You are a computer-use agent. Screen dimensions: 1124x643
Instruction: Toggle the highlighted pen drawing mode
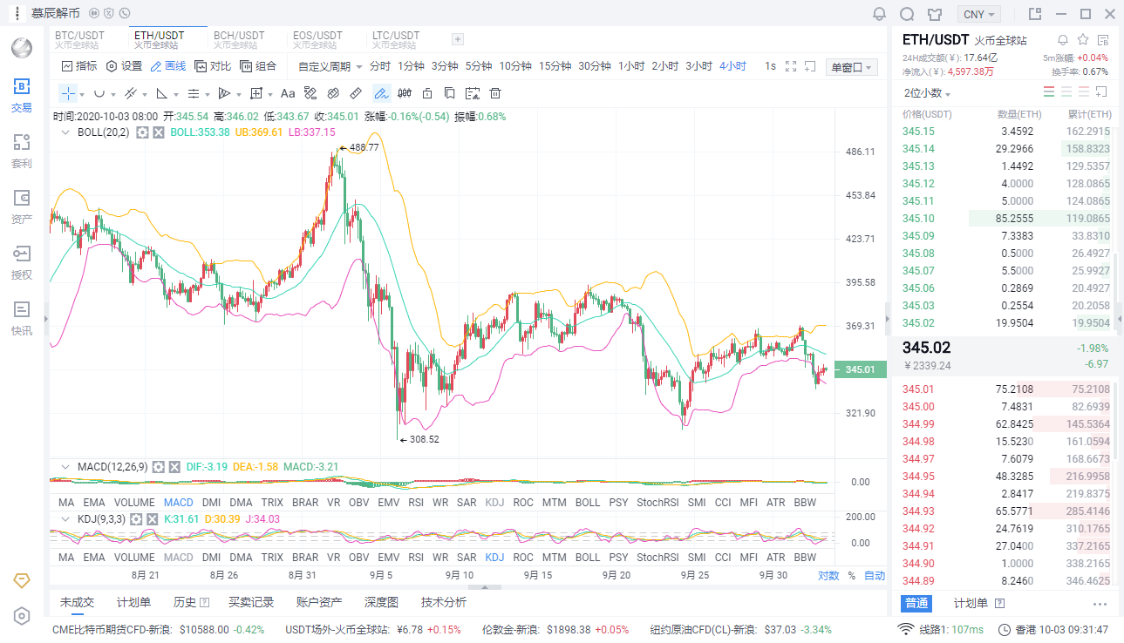(x=381, y=93)
